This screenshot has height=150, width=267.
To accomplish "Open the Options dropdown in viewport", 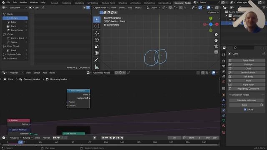I will (x=213, y=12).
